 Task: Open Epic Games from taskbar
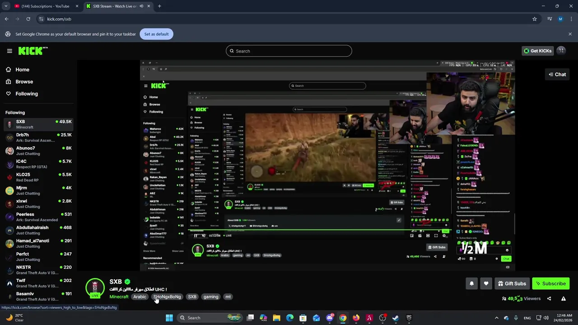pos(409,318)
